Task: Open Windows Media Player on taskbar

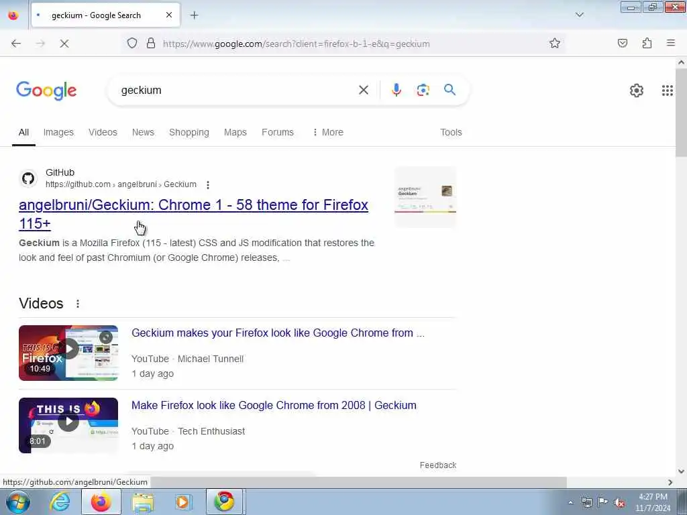Action: click(183, 502)
